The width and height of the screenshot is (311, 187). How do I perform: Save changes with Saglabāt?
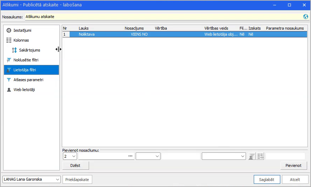(267, 180)
